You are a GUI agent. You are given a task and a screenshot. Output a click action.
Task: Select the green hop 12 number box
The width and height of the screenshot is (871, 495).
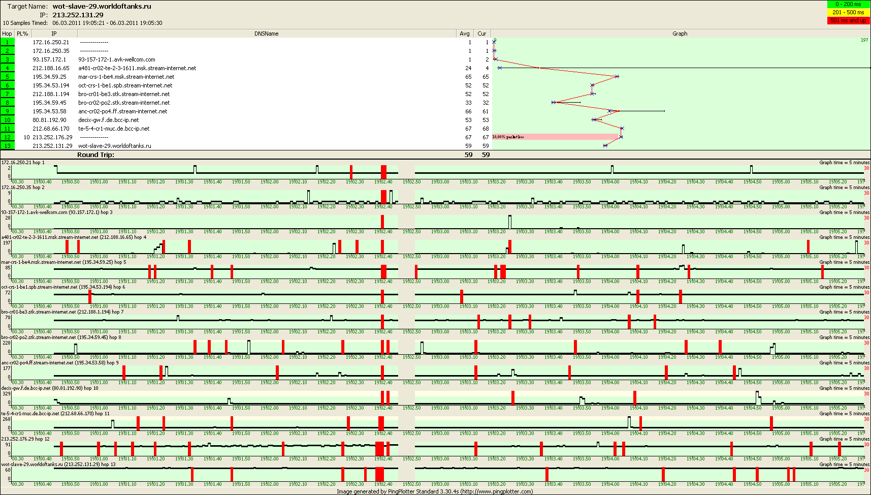8,137
